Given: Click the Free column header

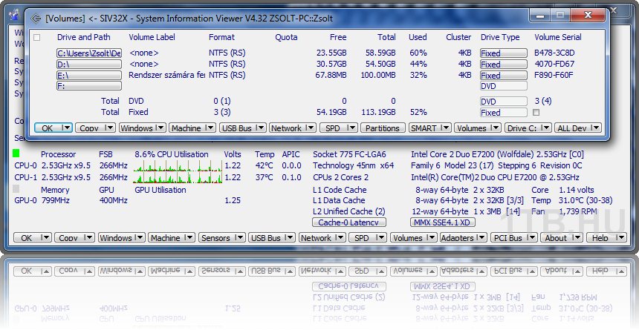Looking at the screenshot, I should point(338,37).
